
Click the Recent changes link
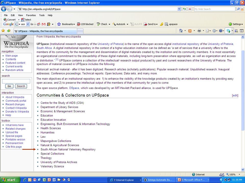tap(15, 104)
